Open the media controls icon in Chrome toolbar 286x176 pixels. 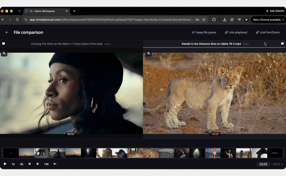point(239,20)
